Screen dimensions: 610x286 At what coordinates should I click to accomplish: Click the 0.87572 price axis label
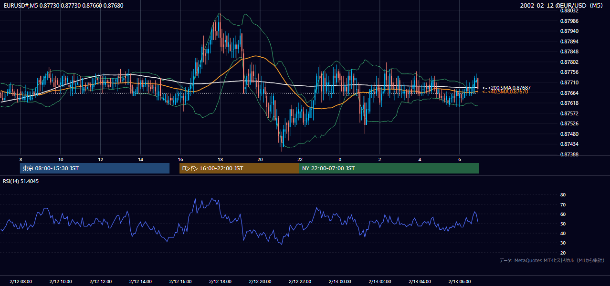click(x=569, y=113)
